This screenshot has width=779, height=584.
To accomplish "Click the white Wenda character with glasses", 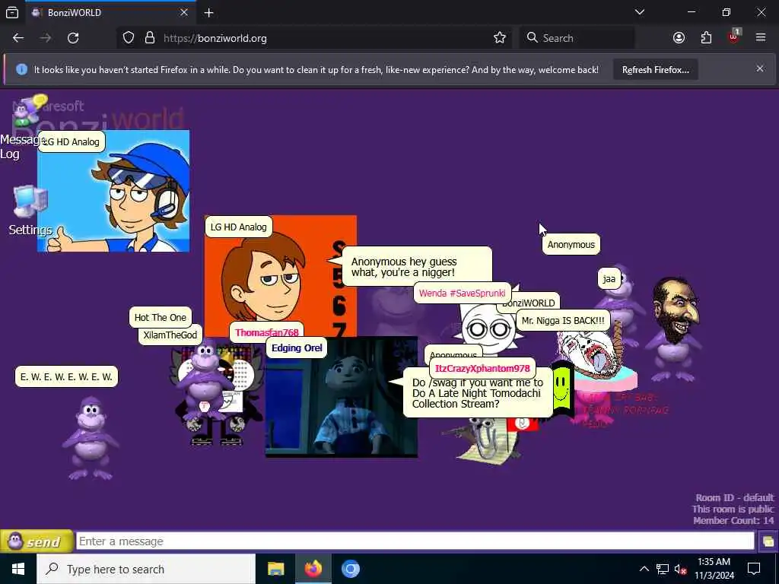I will (489, 328).
